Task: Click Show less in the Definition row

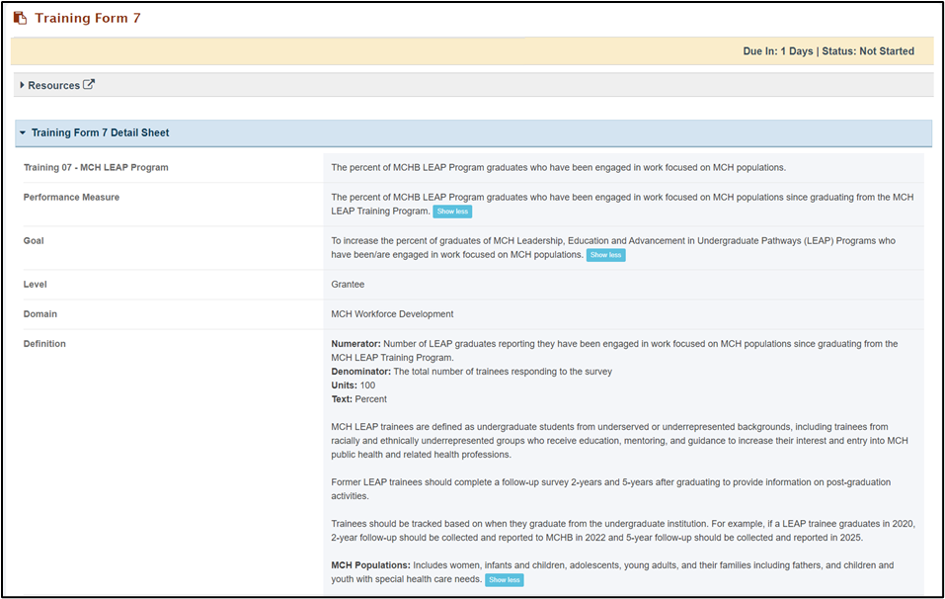Action: [x=505, y=579]
